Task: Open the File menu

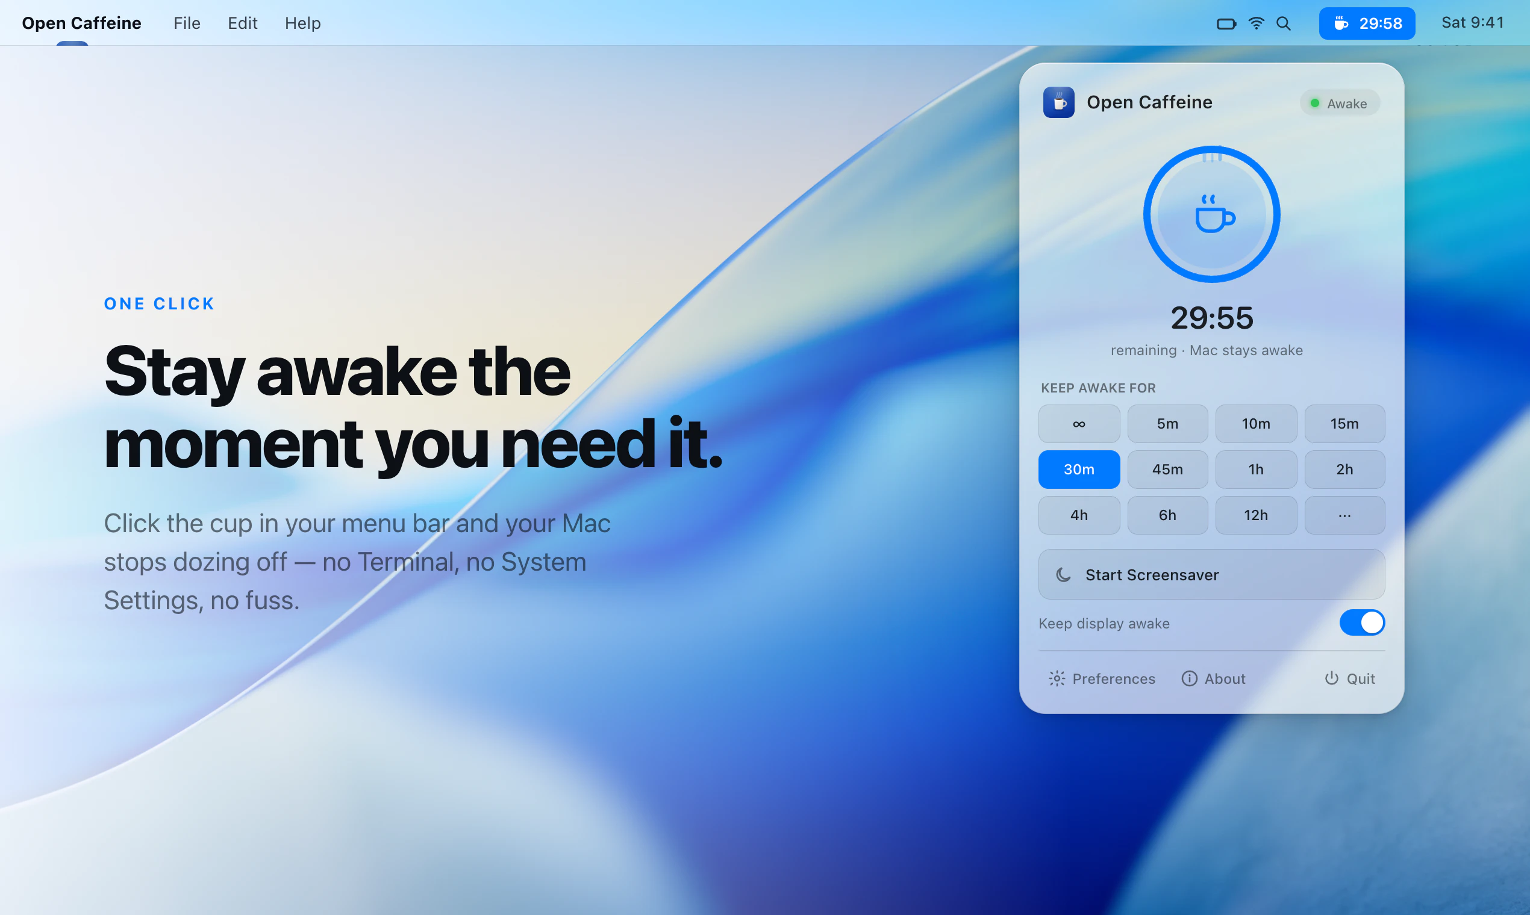Action: click(187, 23)
